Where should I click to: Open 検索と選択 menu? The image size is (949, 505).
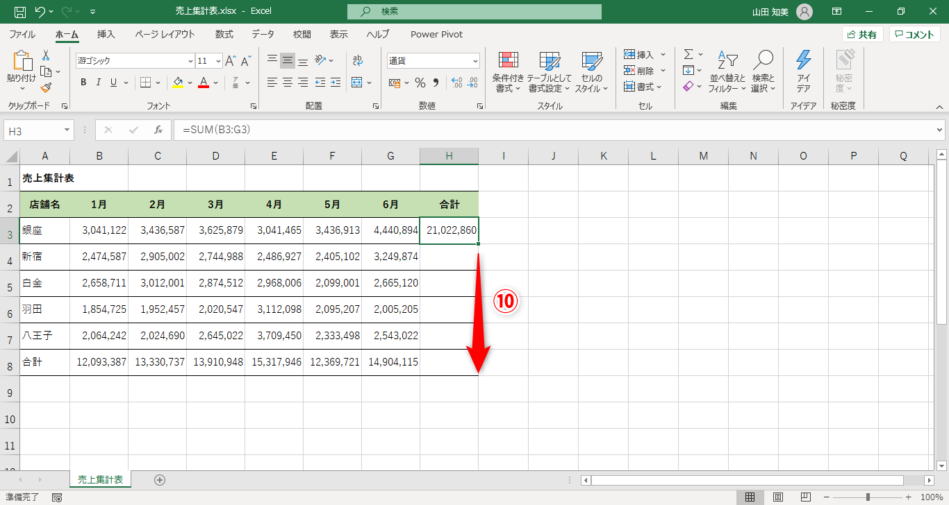point(764,71)
